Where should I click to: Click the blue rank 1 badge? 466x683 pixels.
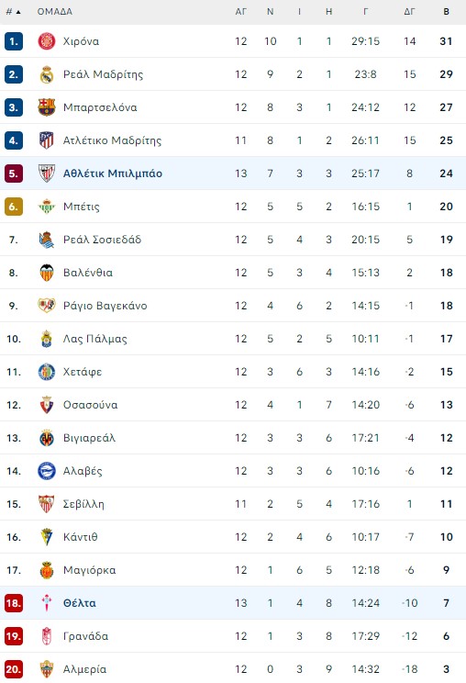pyautogui.click(x=14, y=41)
